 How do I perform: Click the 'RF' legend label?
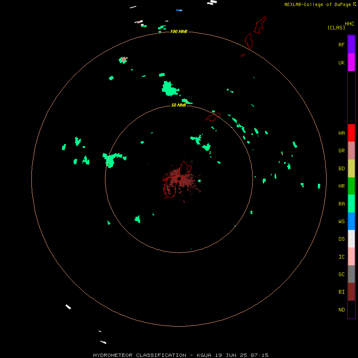341,45
